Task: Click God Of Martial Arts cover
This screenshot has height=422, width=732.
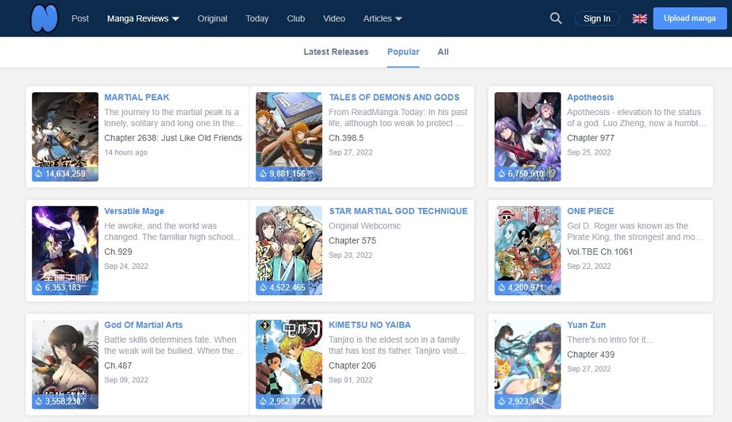Action: click(65, 364)
